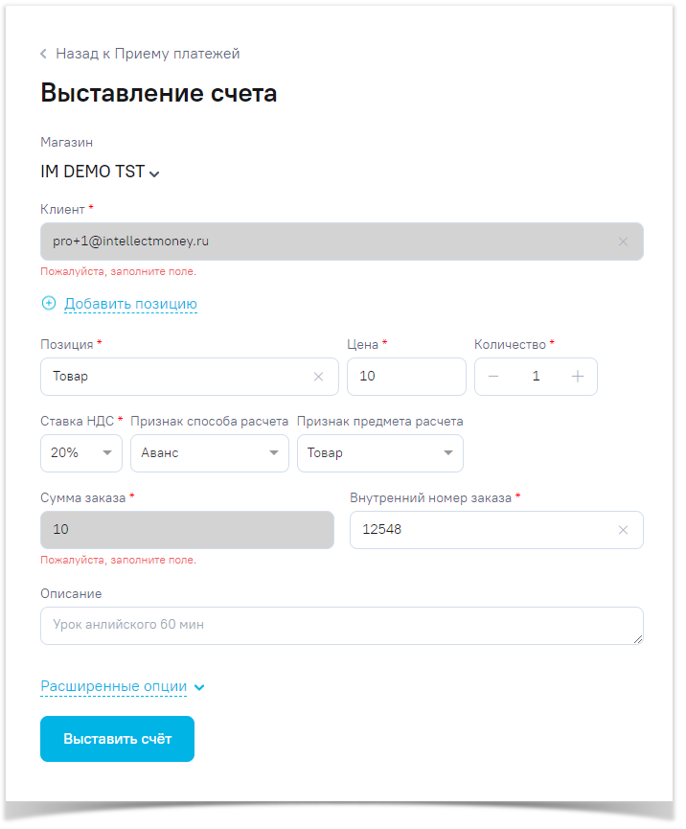Clear the client email field

pyautogui.click(x=623, y=242)
